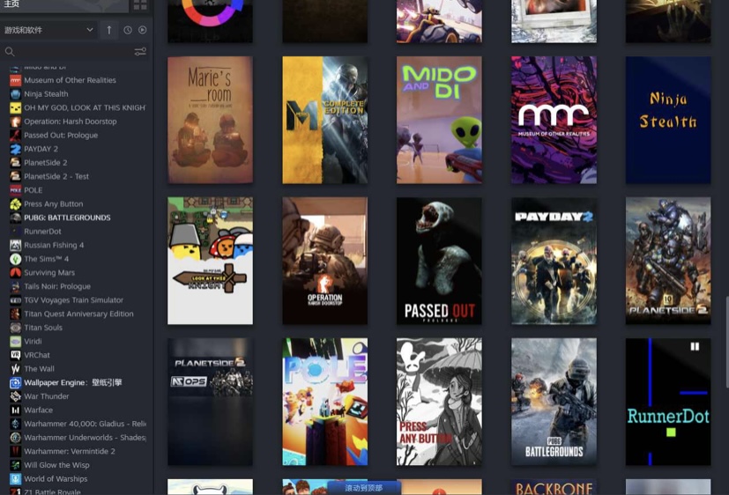Viewport: 729px width, 495px height.
Task: Select 'Warhammer 40,000: Gladius' list entry
Action: (86, 424)
